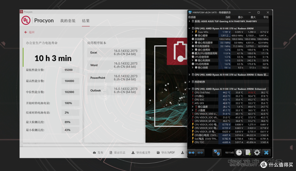Expand the 核心倍频 row in HWiNFO
The width and height of the screenshot is (296, 171).
coord(193,68)
